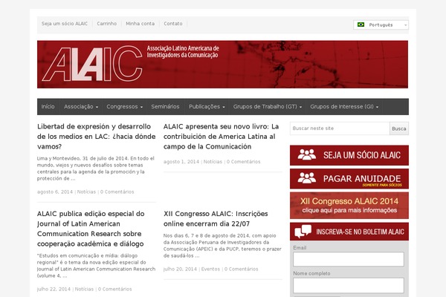Expand the Associação menu
The width and height of the screenshot is (446, 297).
point(81,107)
